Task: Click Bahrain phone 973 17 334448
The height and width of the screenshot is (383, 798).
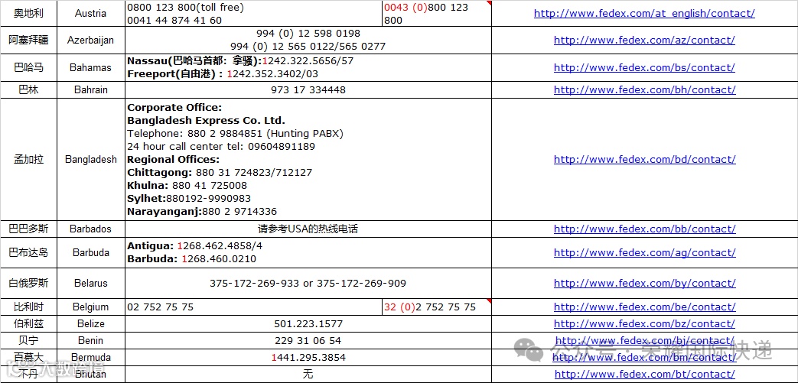Action: 308,90
